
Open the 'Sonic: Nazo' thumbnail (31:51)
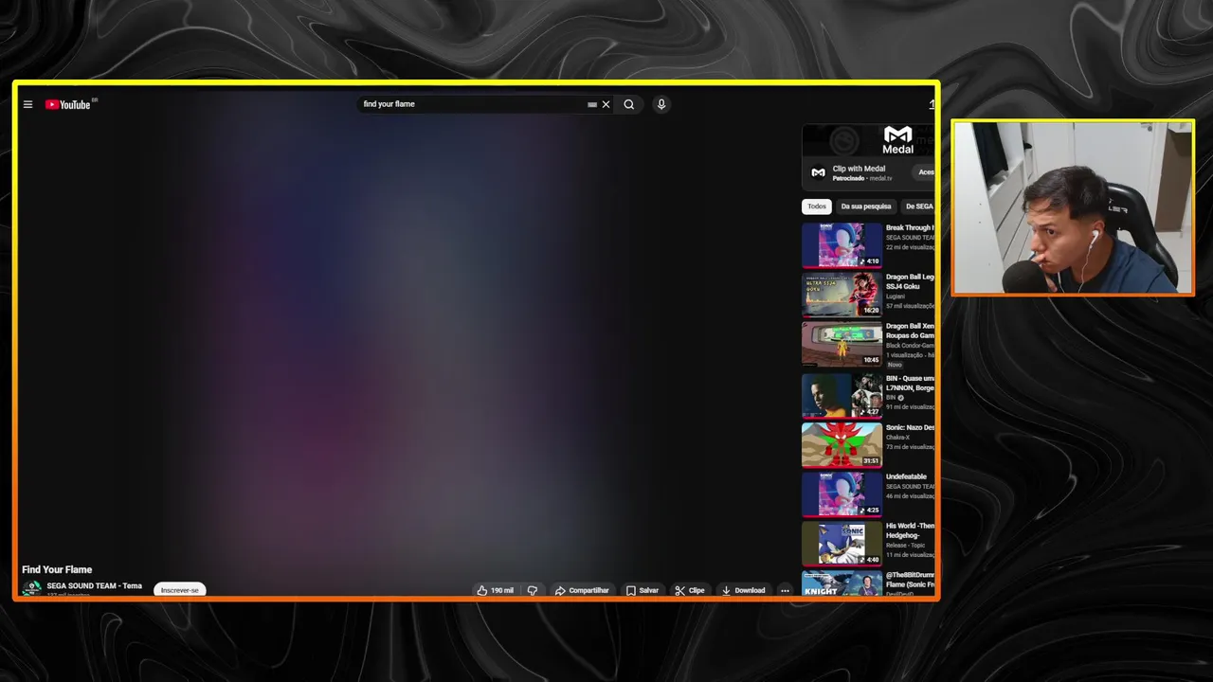click(x=842, y=444)
